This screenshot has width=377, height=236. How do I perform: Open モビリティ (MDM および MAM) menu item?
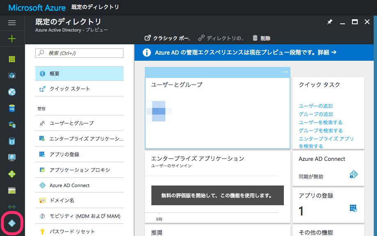(x=79, y=216)
